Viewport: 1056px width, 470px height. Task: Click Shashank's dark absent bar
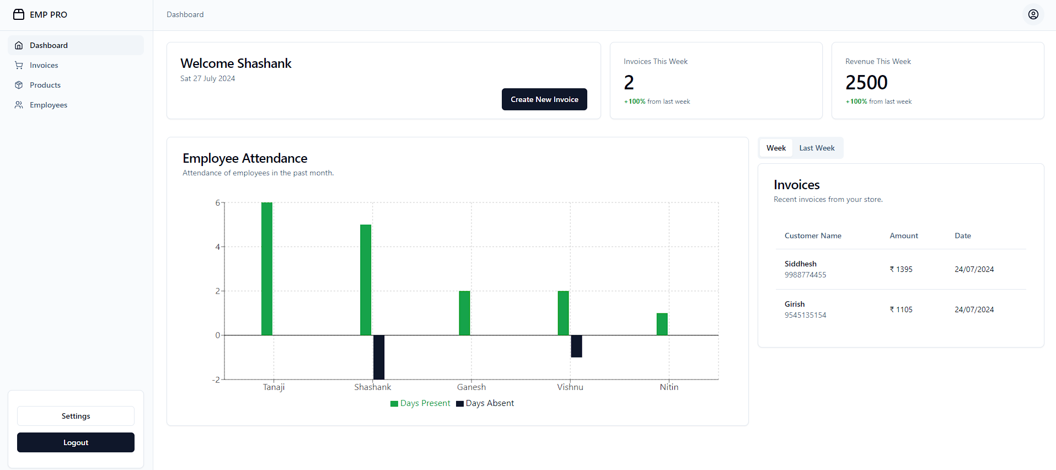click(x=379, y=357)
